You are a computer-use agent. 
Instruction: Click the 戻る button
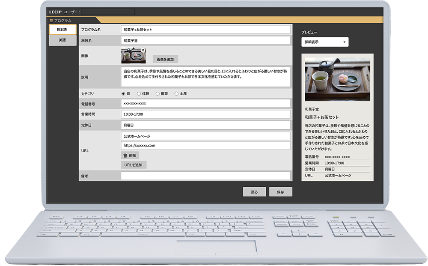pyautogui.click(x=254, y=192)
